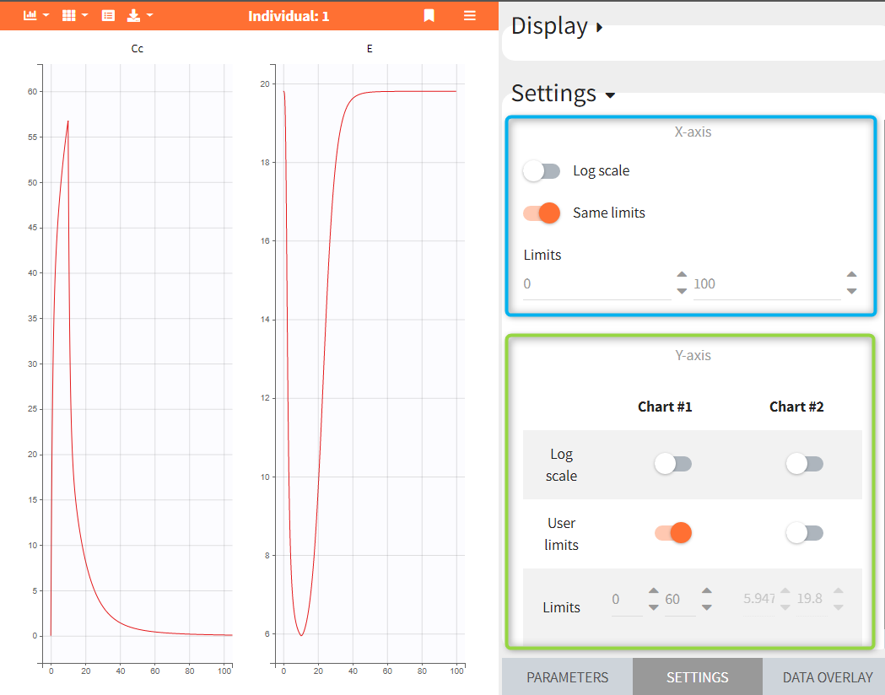Image resolution: width=885 pixels, height=695 pixels.
Task: Increase the X-axis upper limit with up arrow
Action: click(x=851, y=275)
